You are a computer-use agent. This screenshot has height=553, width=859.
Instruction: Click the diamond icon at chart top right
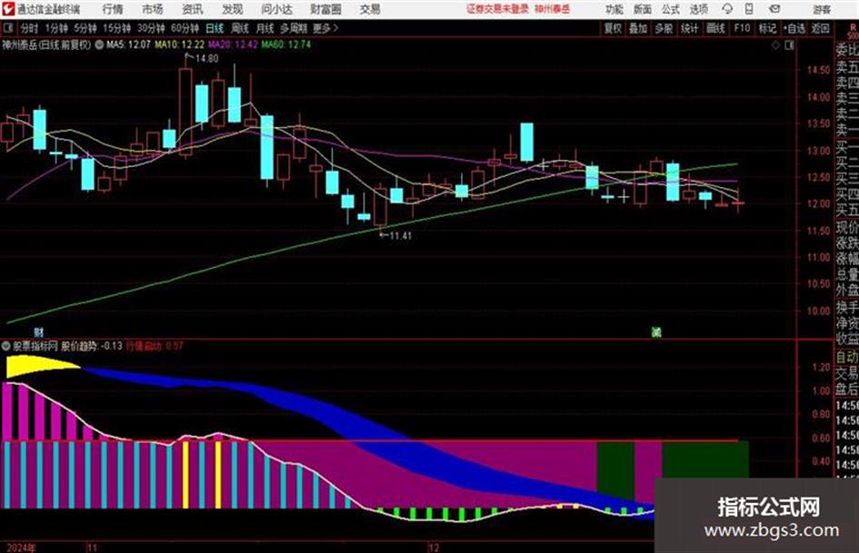pos(775,45)
